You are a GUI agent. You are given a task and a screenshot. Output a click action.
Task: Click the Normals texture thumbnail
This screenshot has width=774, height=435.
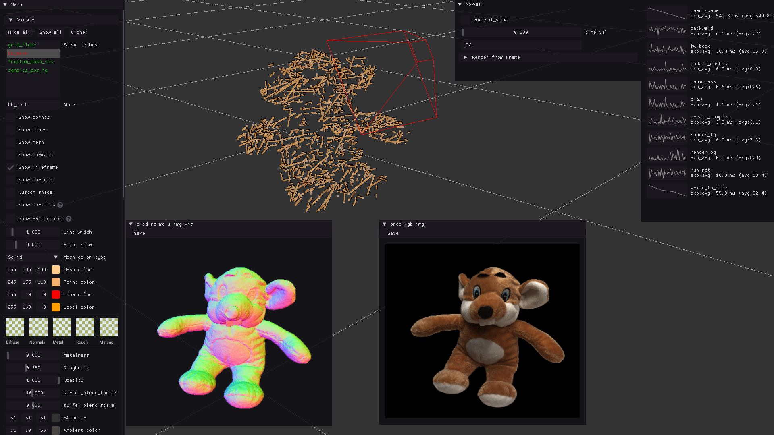[x=38, y=327]
